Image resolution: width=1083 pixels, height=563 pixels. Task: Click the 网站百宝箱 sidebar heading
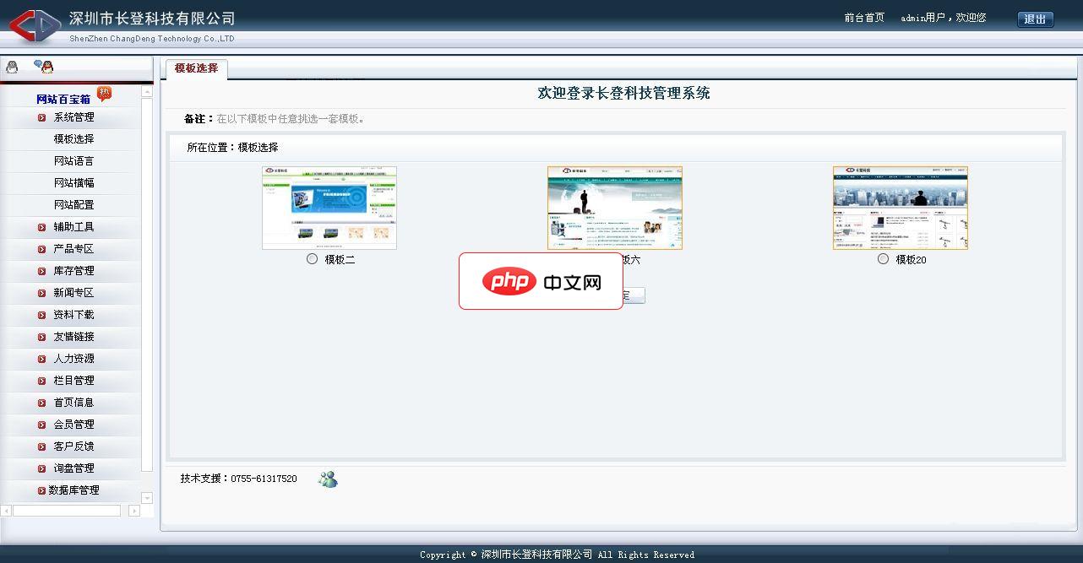coord(63,100)
